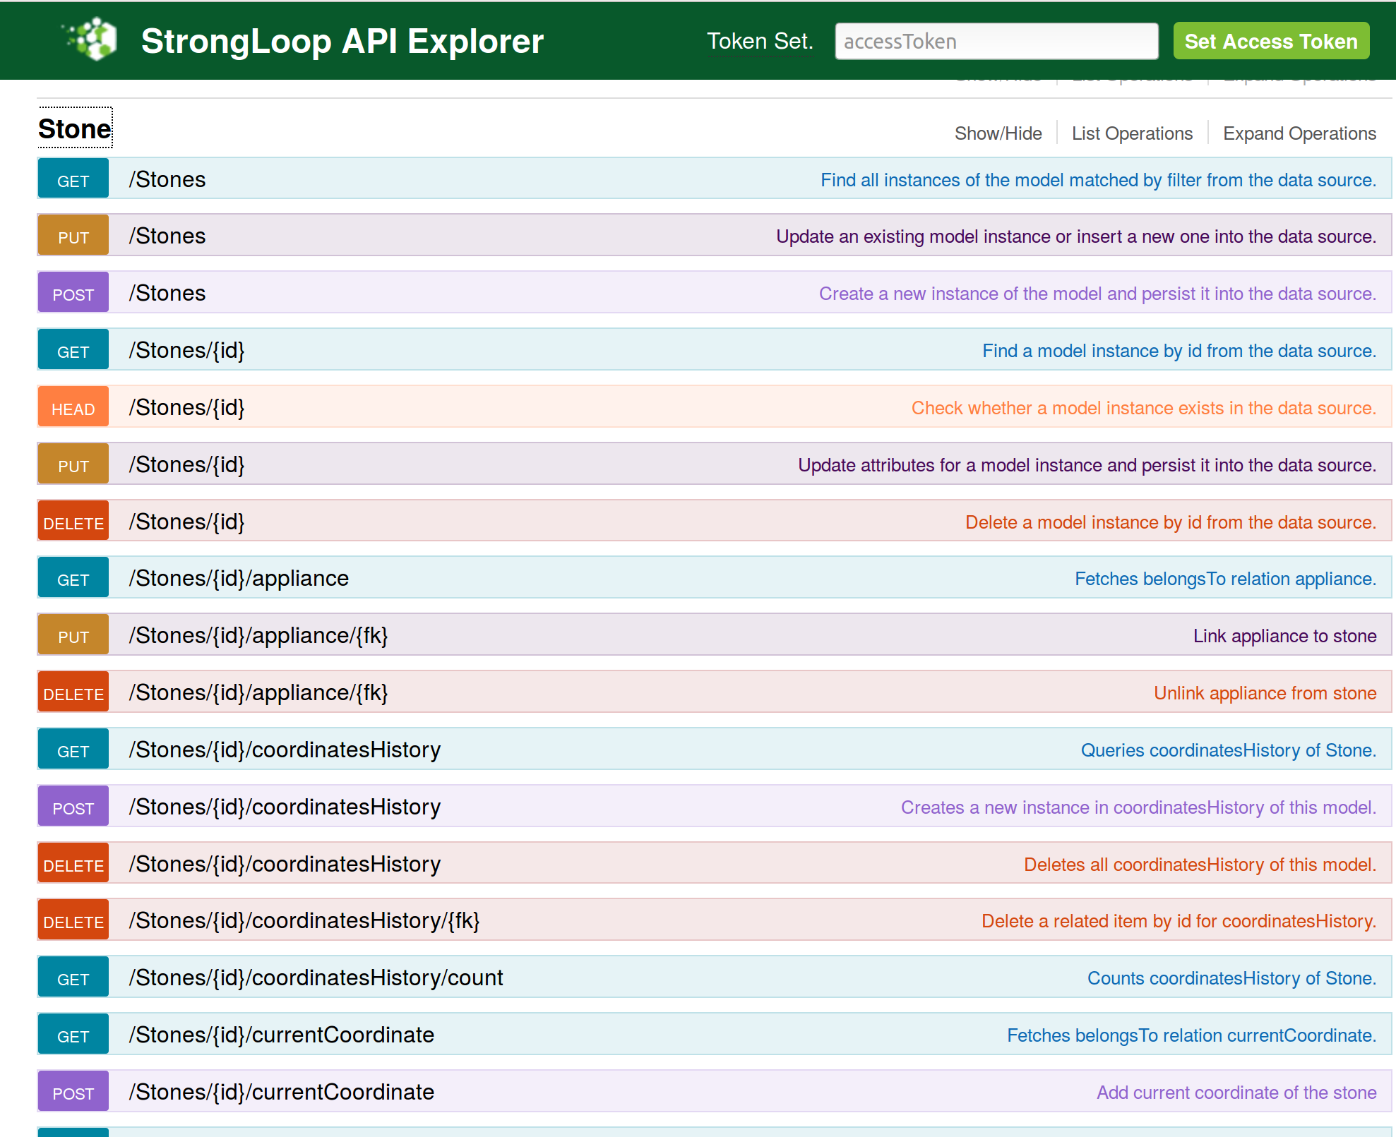Select List Operations for Stone
Image resolution: width=1396 pixels, height=1137 pixels.
[x=1132, y=133]
